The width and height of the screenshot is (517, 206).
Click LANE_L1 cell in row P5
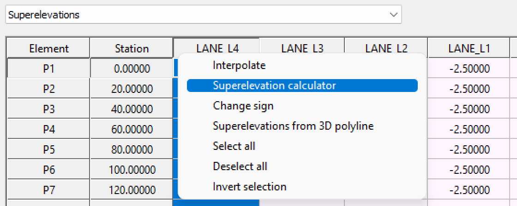(469, 149)
